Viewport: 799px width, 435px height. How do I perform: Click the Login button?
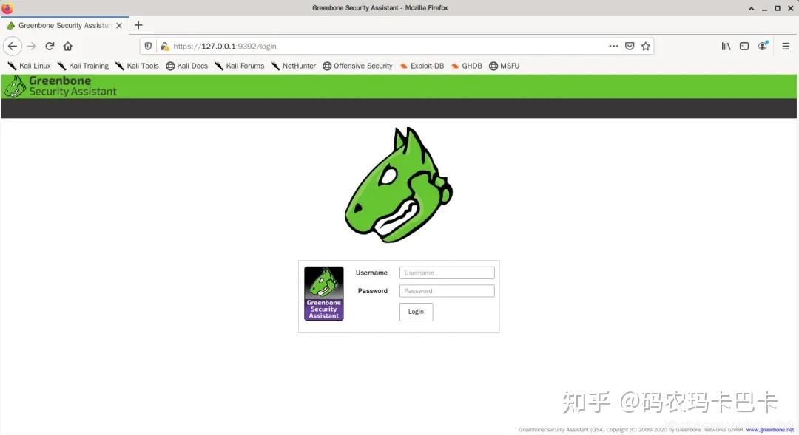tap(416, 312)
